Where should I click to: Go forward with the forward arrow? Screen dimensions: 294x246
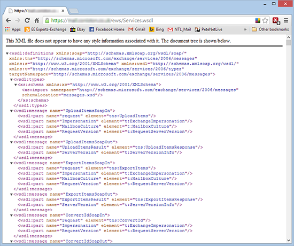coord(18,20)
